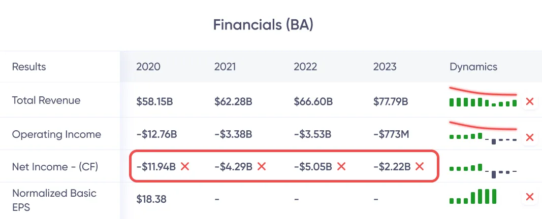This screenshot has width=542, height=219.
Task: Click the Net Income - (CF) row label
Action: [54, 166]
